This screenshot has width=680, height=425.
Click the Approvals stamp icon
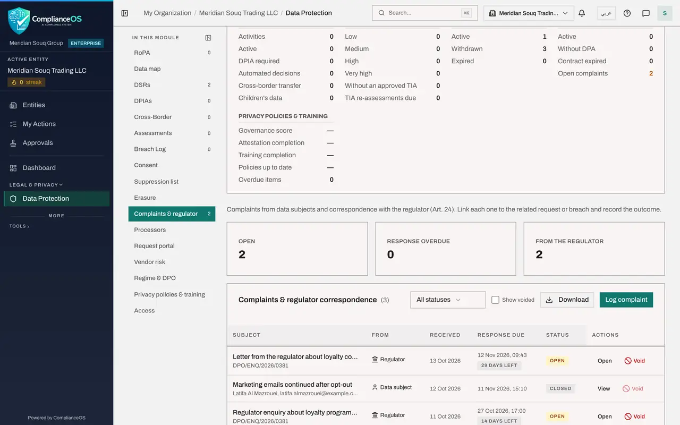13,143
